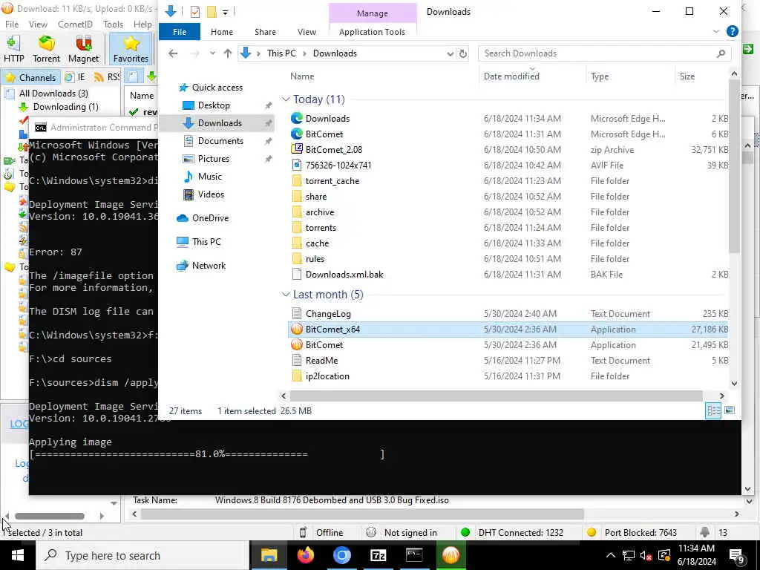Click the Magnet link toolbar icon
The height and width of the screenshot is (570, 760).
[83, 48]
